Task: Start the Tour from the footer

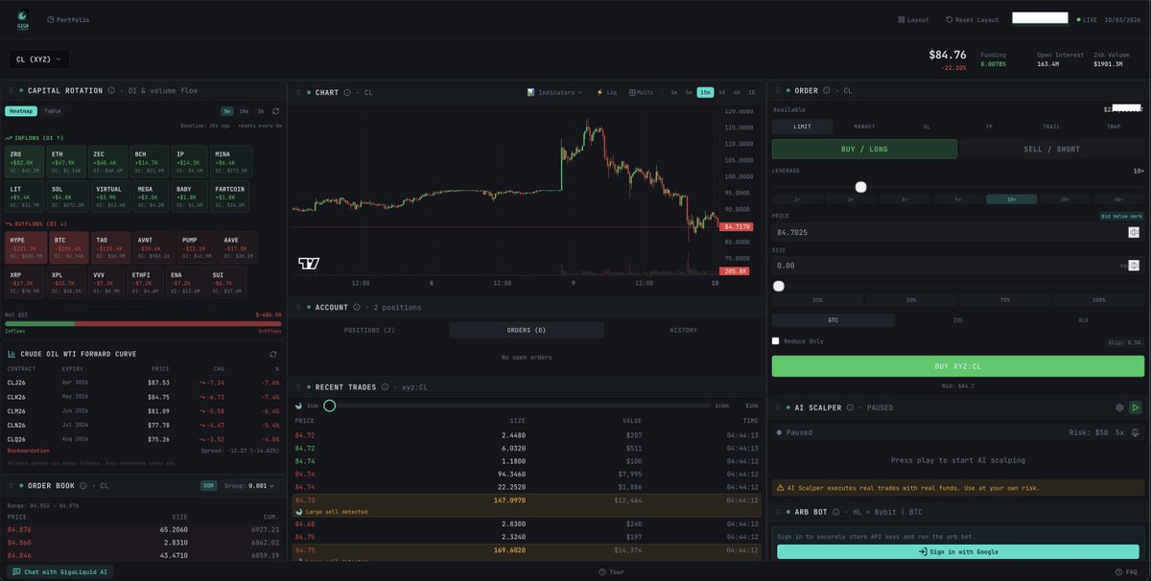Action: [610, 571]
